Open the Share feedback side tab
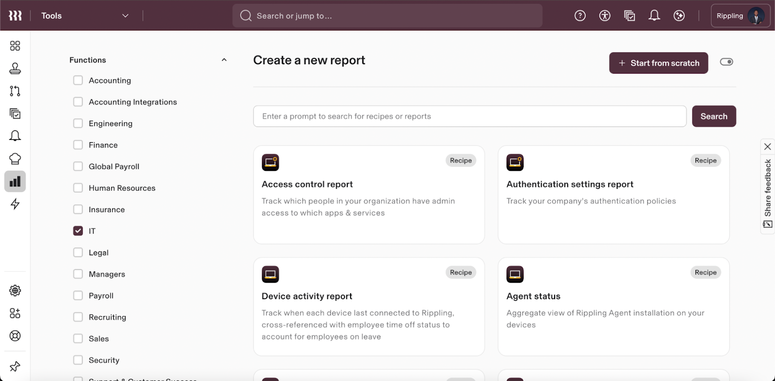The width and height of the screenshot is (775, 381). coord(768,193)
